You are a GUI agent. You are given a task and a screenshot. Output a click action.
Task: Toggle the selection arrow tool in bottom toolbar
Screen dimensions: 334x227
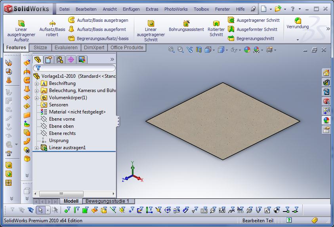coord(40,210)
